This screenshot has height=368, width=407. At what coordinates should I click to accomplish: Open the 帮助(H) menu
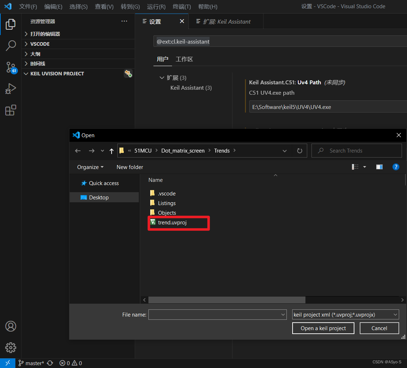click(x=208, y=6)
